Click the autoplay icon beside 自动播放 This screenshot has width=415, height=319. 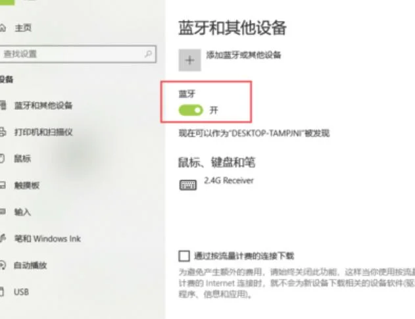pyautogui.click(x=3, y=265)
